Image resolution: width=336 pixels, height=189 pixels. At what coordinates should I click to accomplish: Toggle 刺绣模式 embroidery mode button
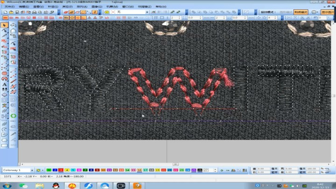301,12
